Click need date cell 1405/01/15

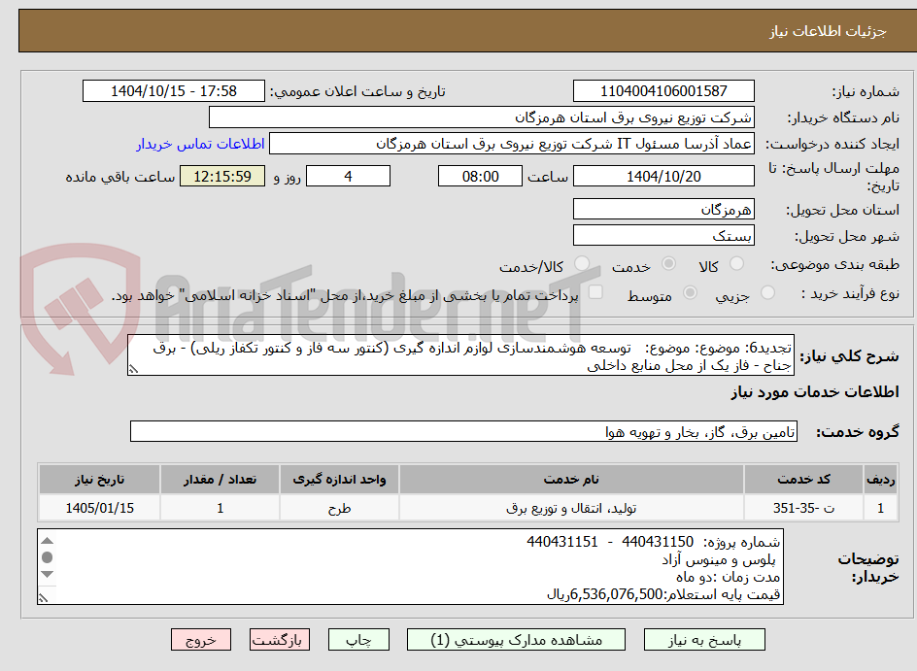click(99, 508)
